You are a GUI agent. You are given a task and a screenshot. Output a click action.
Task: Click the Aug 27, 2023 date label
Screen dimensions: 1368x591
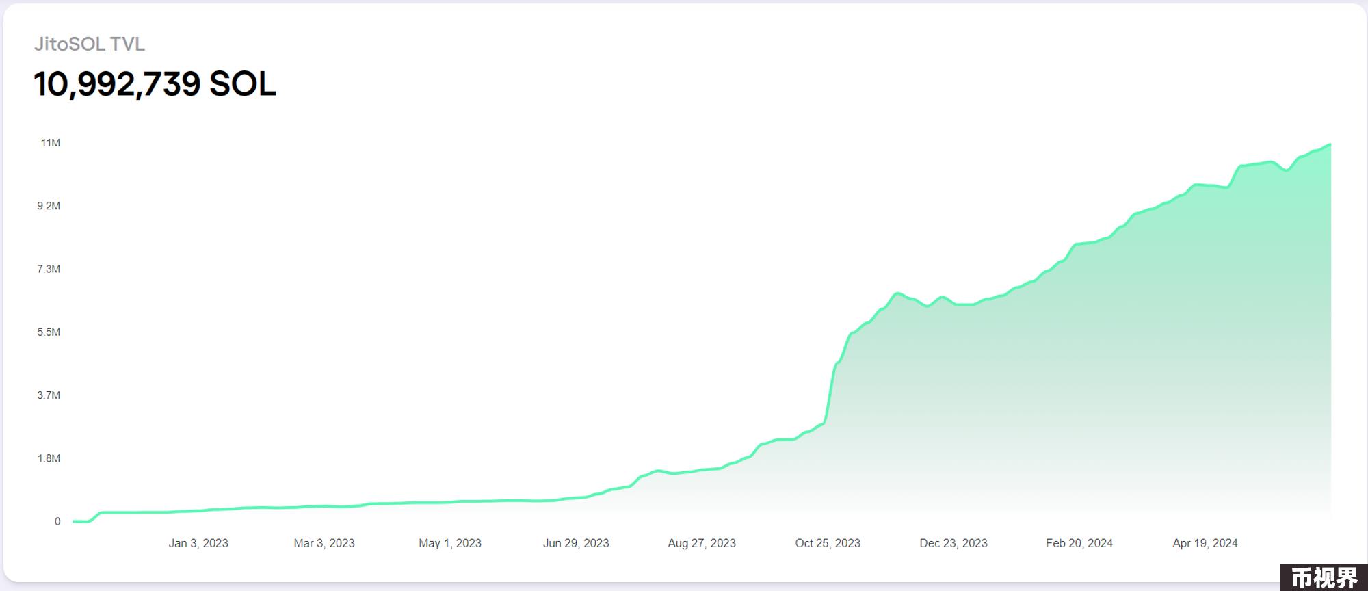coord(702,543)
